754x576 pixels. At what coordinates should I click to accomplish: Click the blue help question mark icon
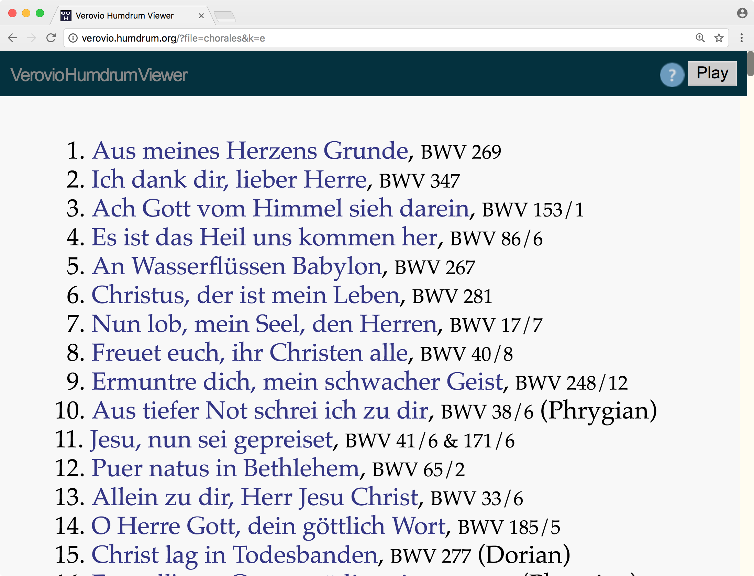(x=672, y=75)
